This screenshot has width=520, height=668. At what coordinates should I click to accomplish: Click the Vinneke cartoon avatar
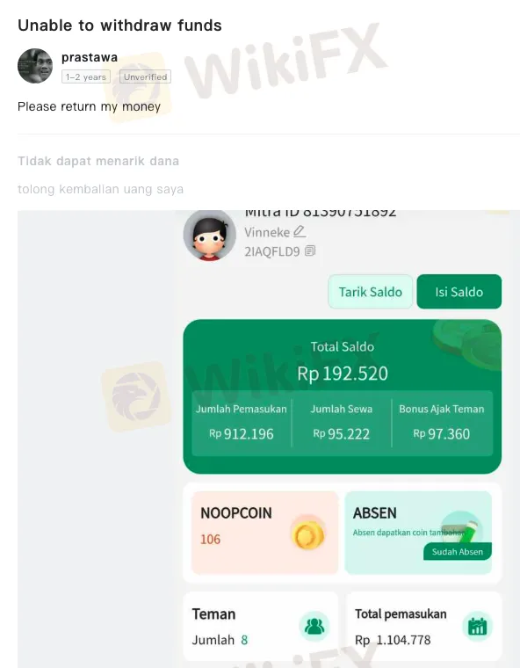point(209,236)
